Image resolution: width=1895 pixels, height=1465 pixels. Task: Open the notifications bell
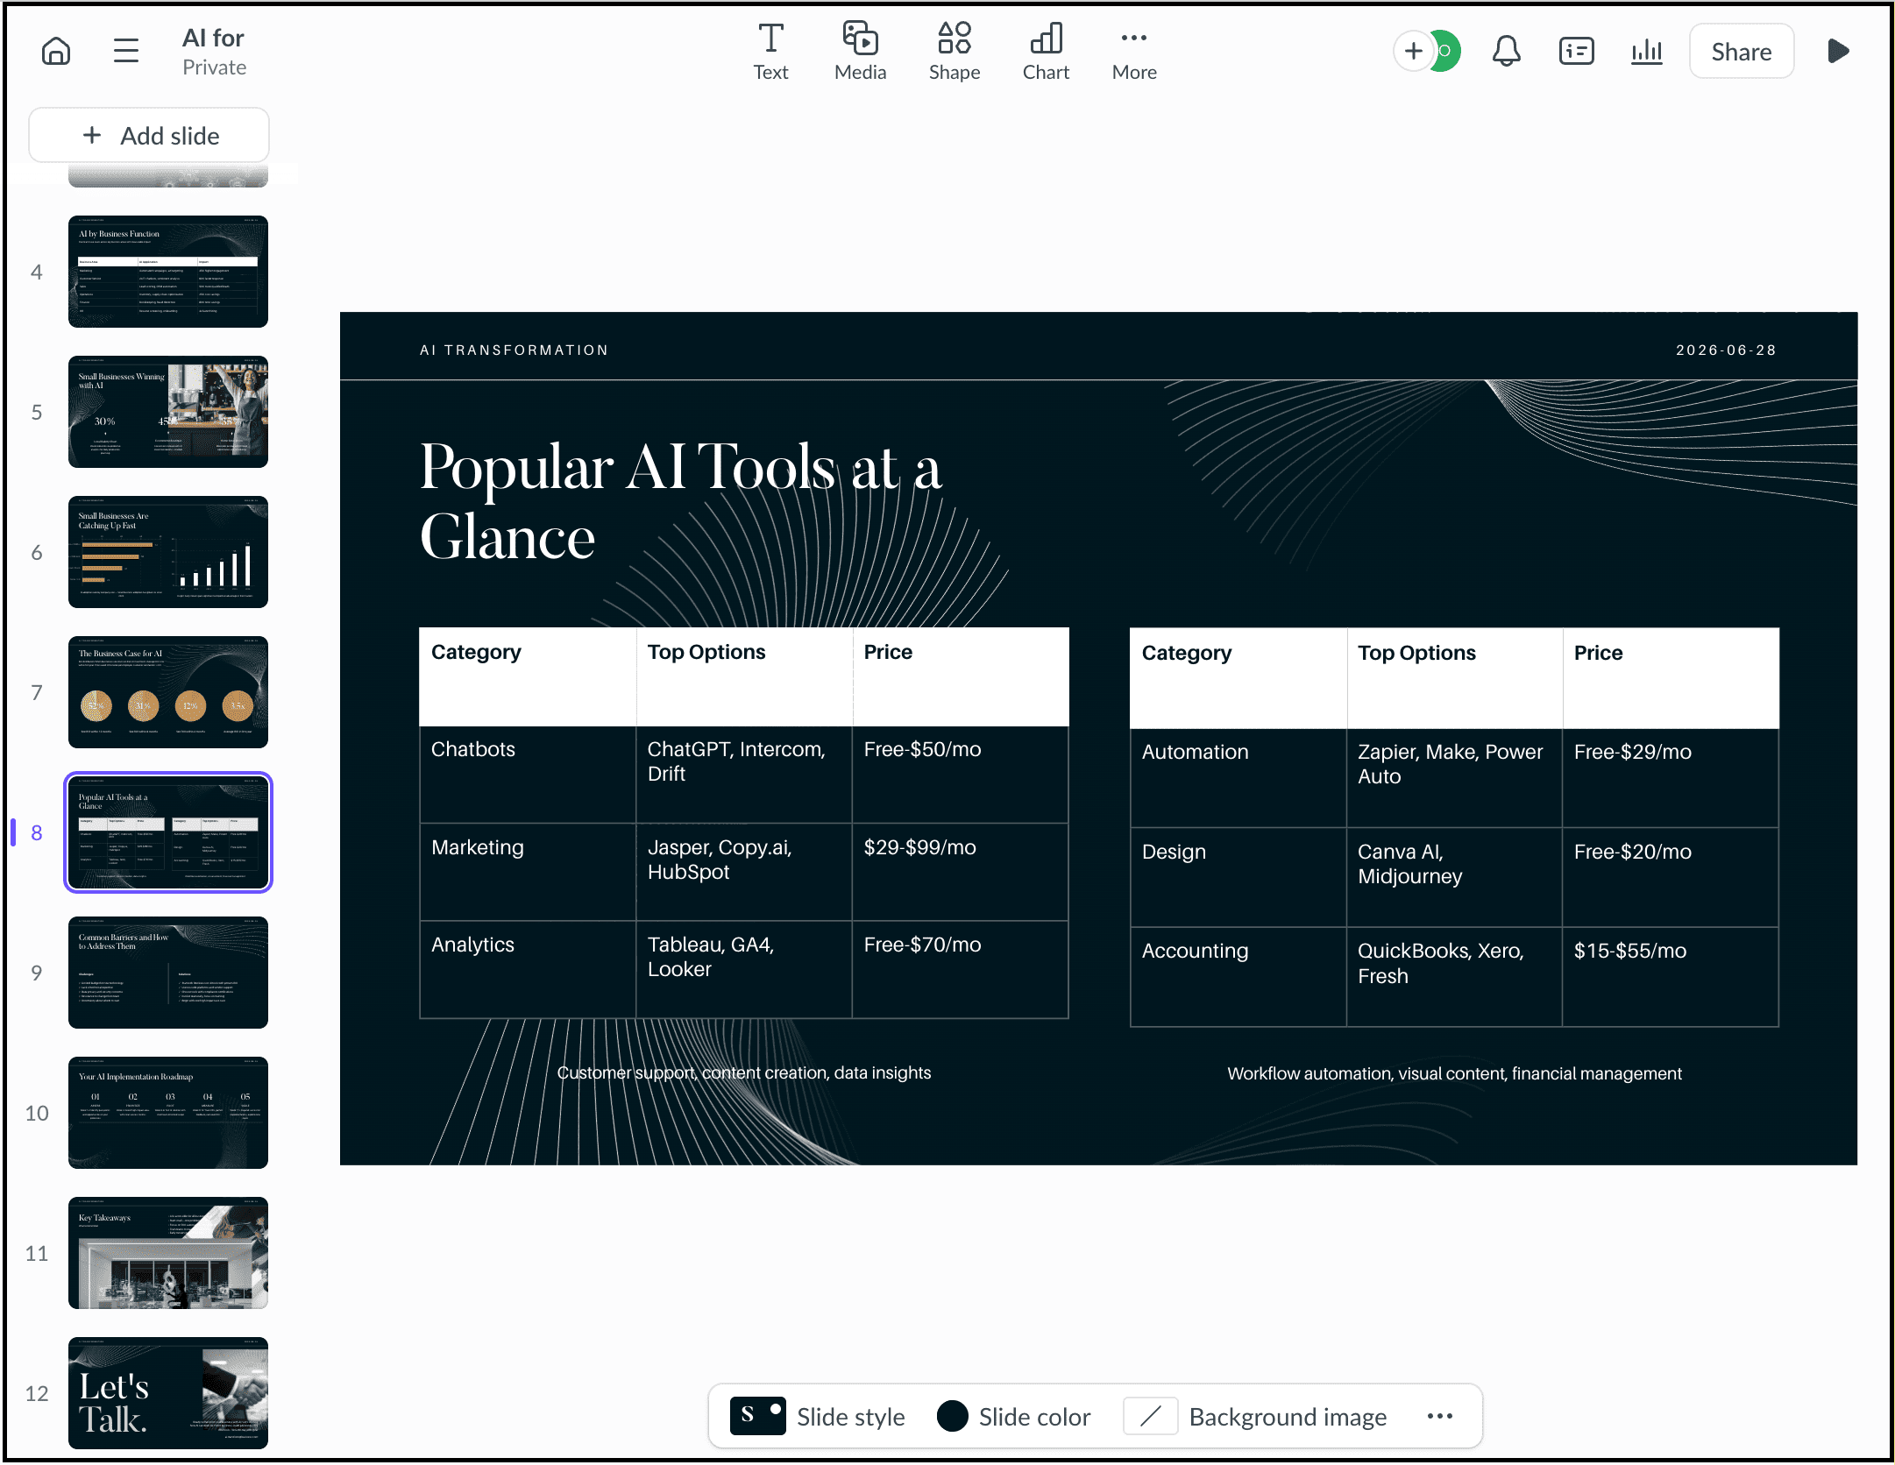(1506, 51)
